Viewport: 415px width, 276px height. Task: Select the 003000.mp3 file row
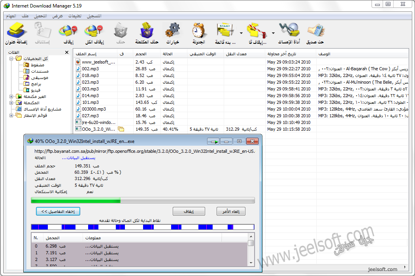(241, 109)
